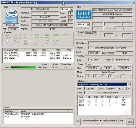Click the MMX feature label
136x128 pixels.
7,35
